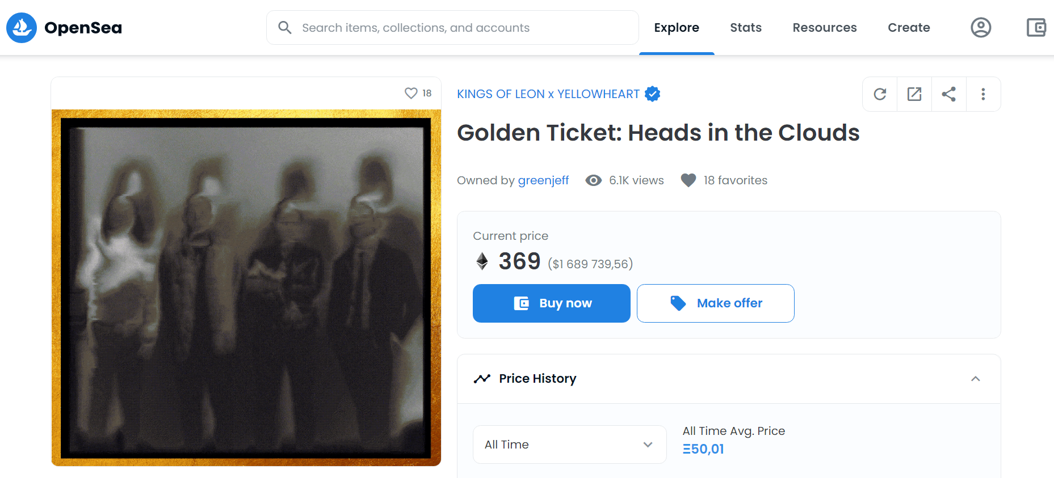Refresh the item metadata
This screenshot has width=1054, height=478.
click(x=879, y=94)
